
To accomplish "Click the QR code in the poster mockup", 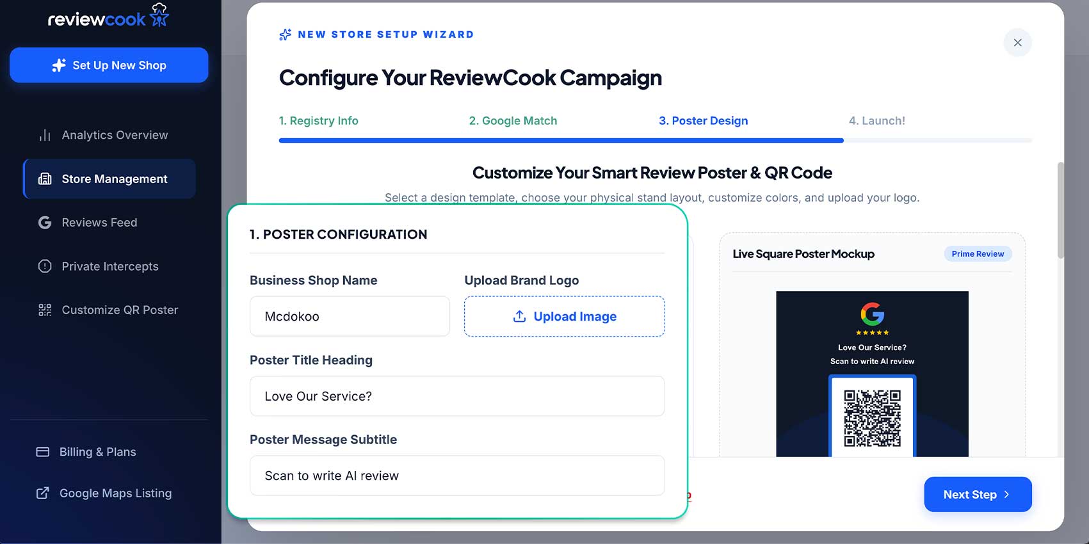I will click(x=872, y=418).
